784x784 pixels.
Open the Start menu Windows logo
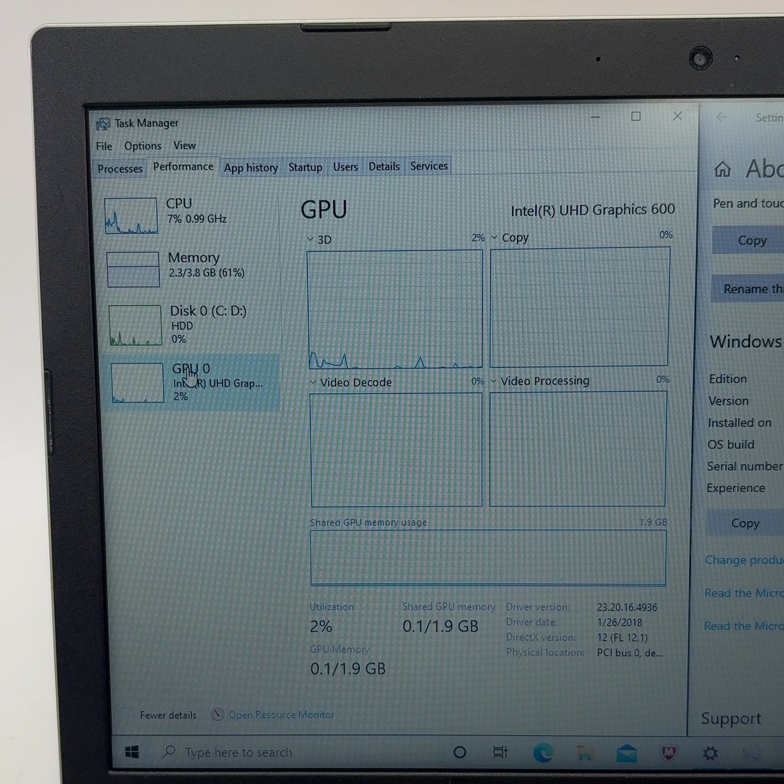[132, 752]
